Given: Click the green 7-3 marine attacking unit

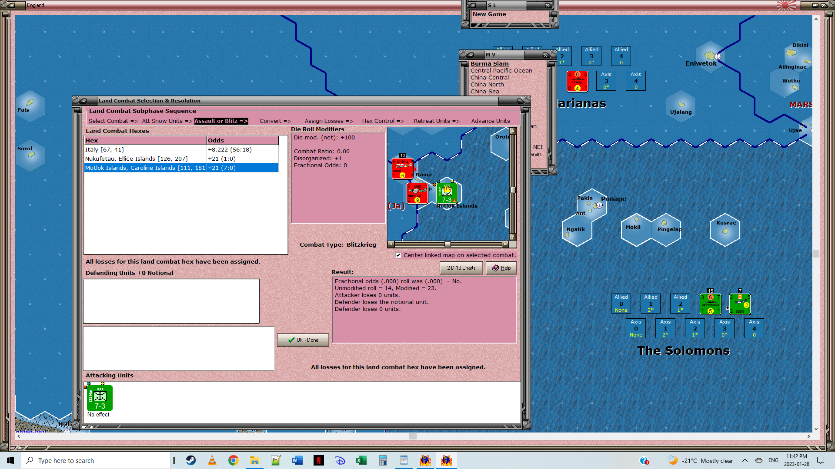Looking at the screenshot, I should 100,398.
